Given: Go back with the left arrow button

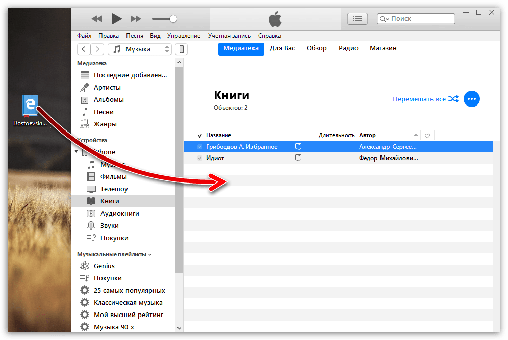Looking at the screenshot, I should pyautogui.click(x=84, y=49).
